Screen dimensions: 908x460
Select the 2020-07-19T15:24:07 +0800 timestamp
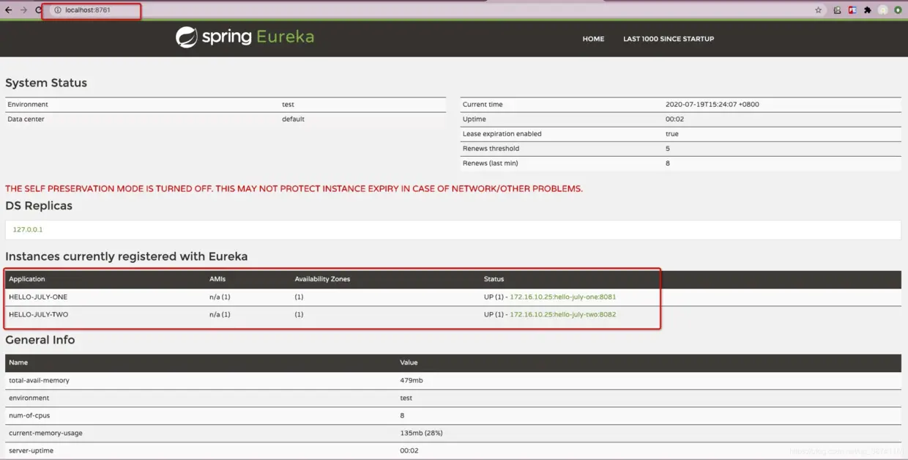click(x=712, y=104)
